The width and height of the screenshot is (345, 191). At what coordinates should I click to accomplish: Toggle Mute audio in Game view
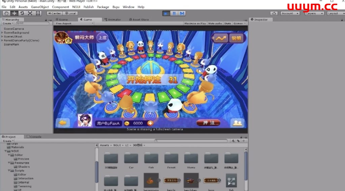pos(215,23)
